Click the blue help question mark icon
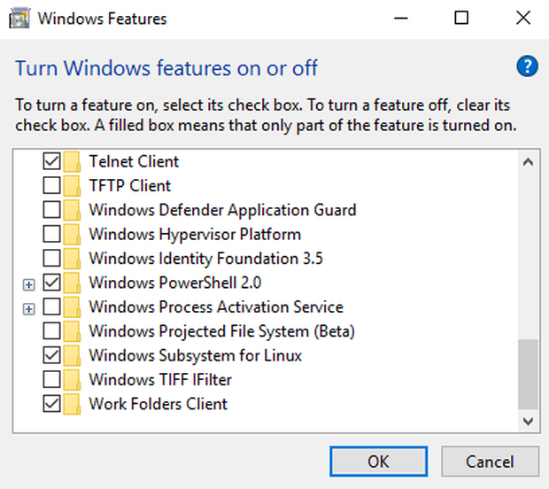Viewport: 549px width, 489px height. (x=527, y=66)
